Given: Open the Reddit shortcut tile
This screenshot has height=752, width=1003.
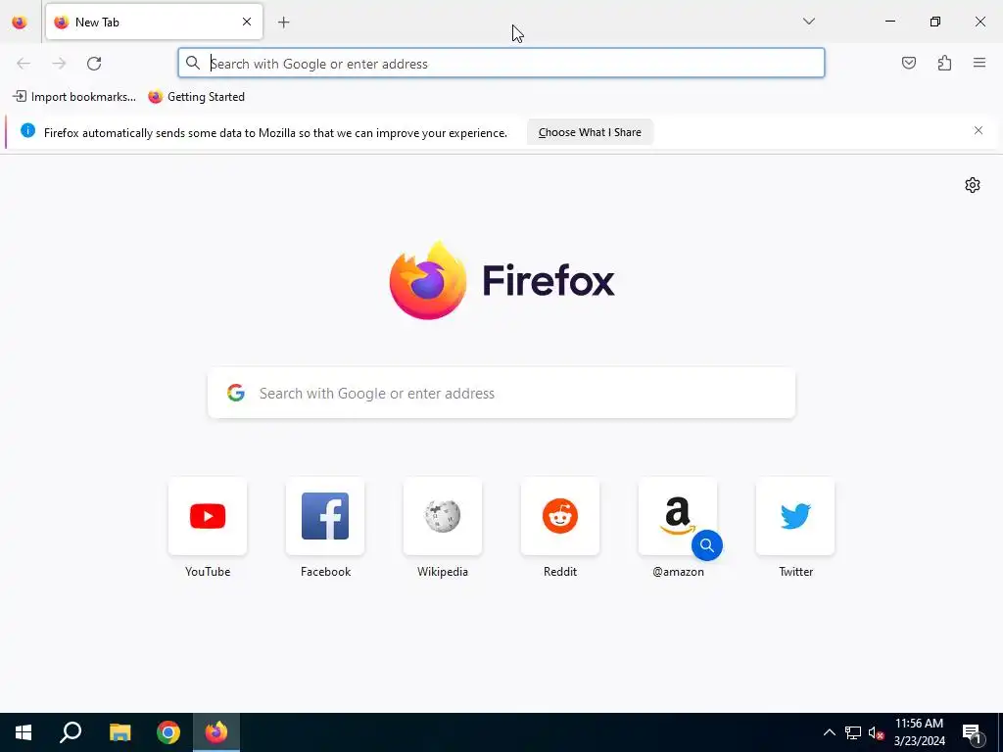Looking at the screenshot, I should click(560, 516).
